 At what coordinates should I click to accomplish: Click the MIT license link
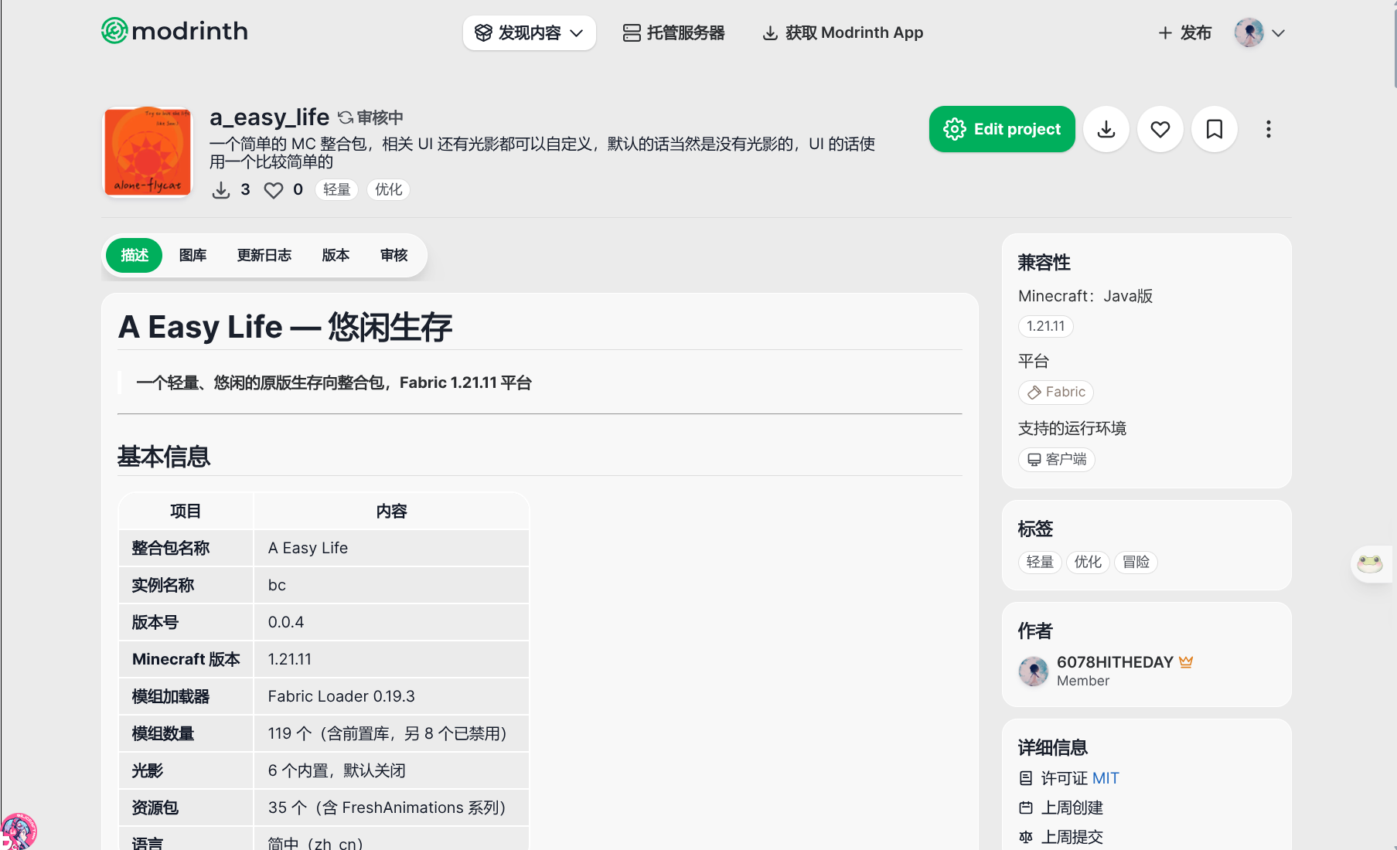pos(1106,778)
